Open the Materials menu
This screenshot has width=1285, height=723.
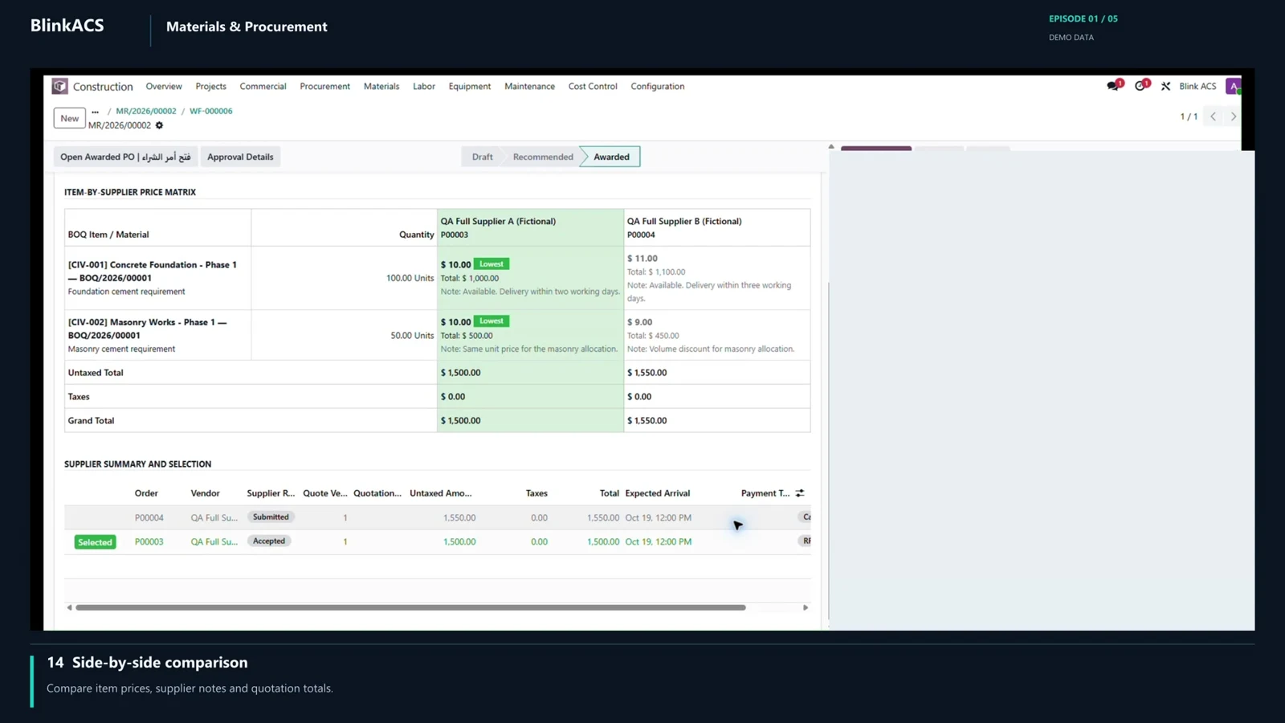(381, 86)
